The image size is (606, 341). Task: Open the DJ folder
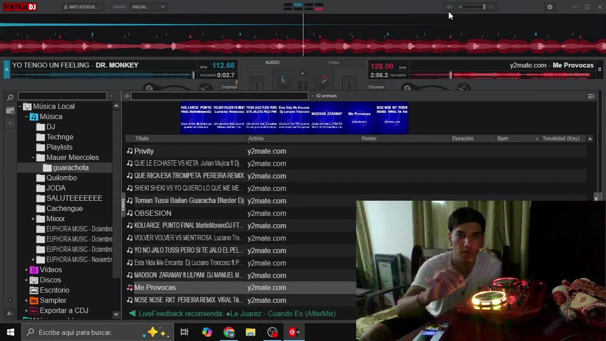51,127
